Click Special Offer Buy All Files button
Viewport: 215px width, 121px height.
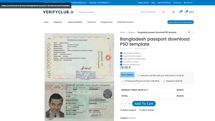click(x=180, y=22)
